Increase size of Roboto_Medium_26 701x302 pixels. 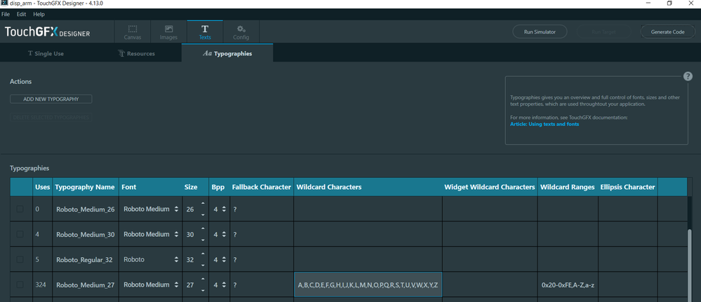[x=203, y=204]
